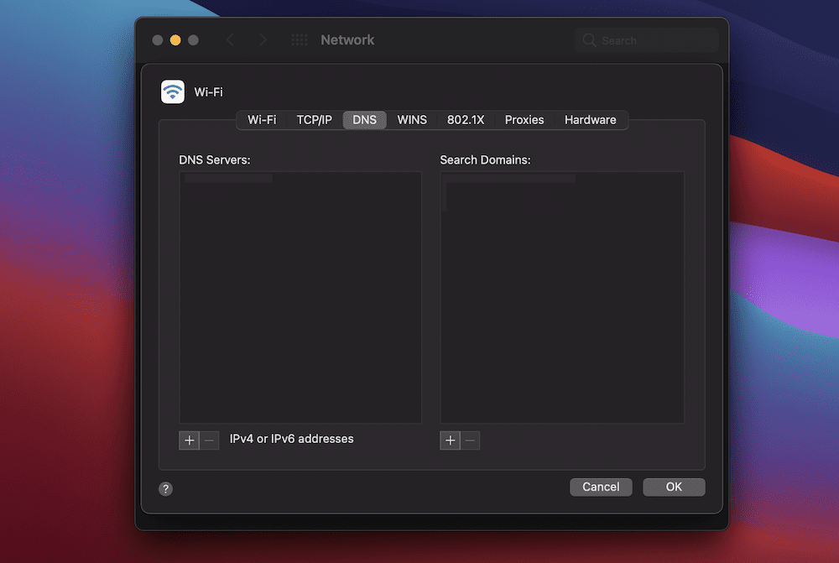
Task: Click the Cancel button
Action: (x=601, y=487)
